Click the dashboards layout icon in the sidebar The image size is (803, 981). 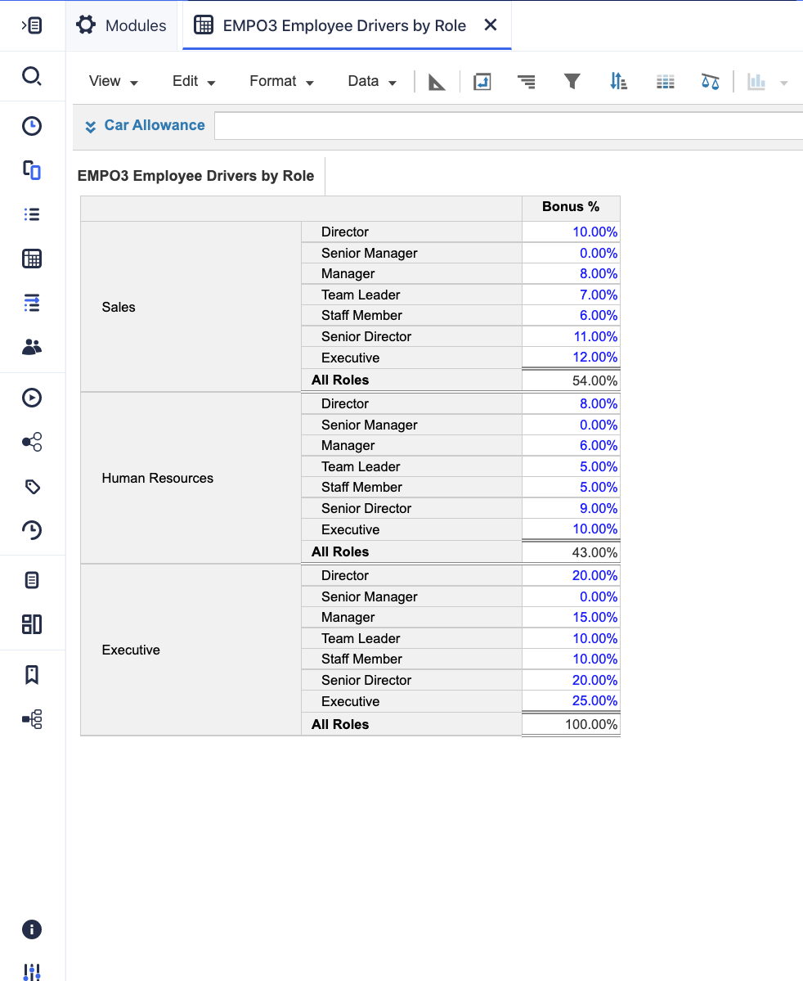[x=31, y=624]
